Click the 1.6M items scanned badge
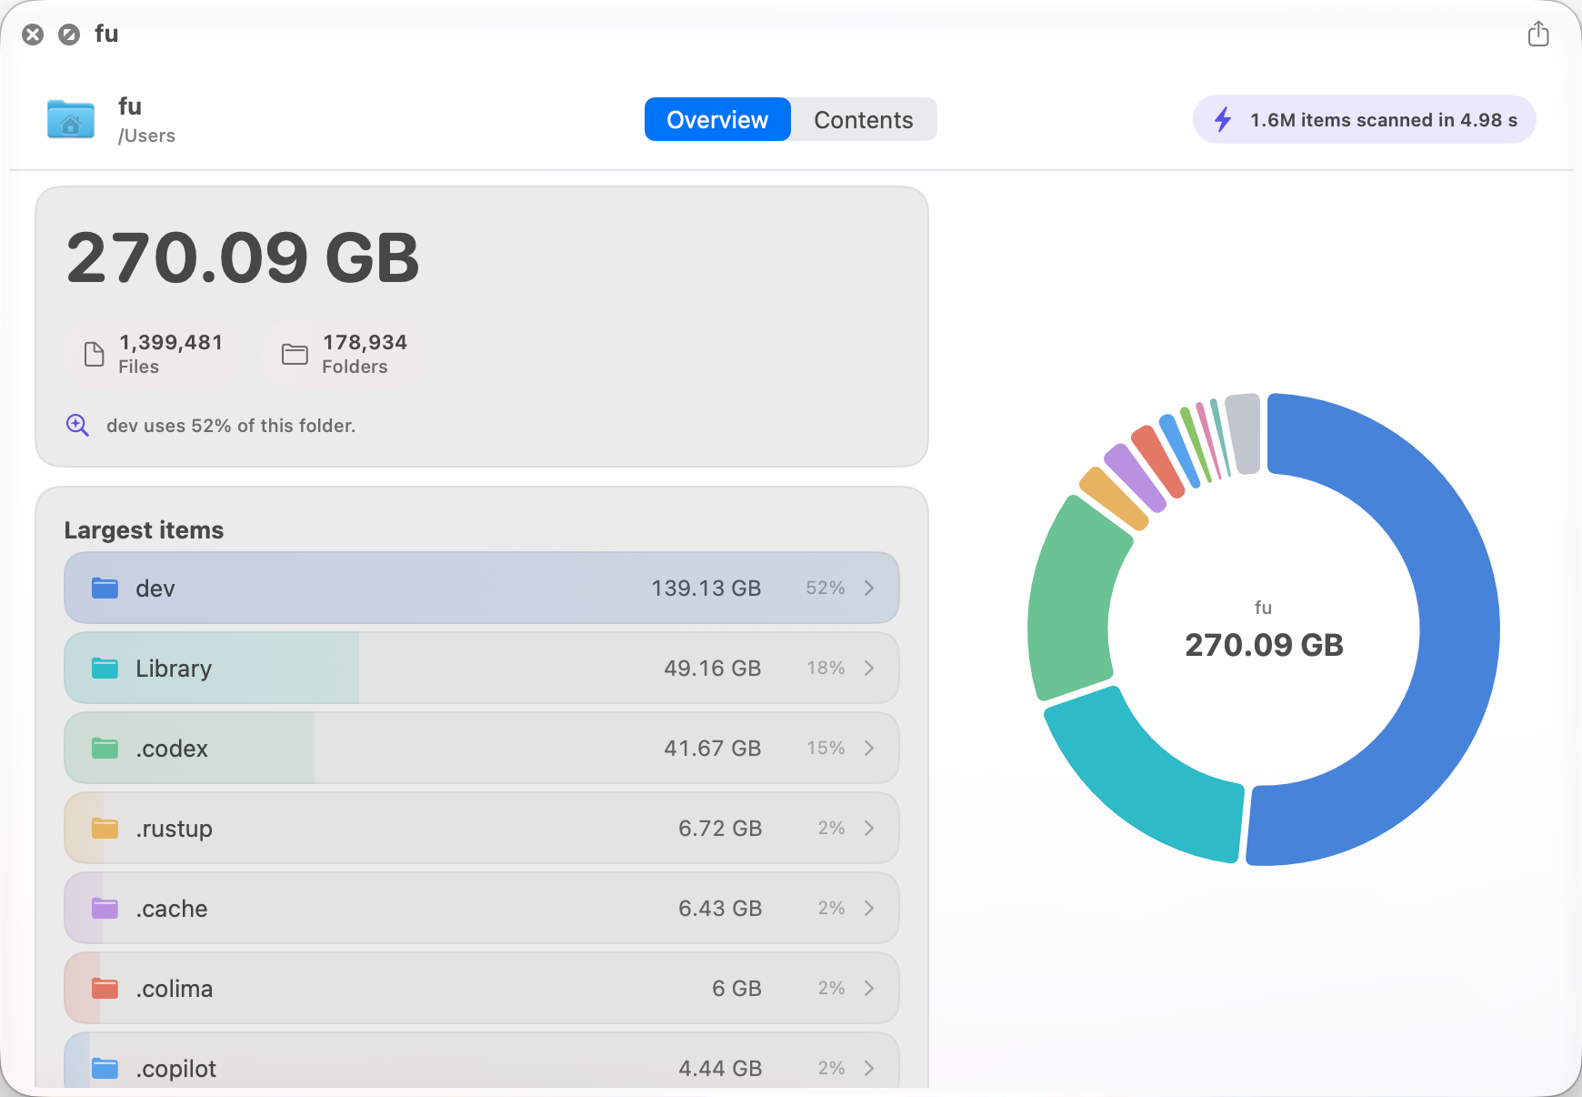The width and height of the screenshot is (1582, 1097). pyautogui.click(x=1364, y=119)
